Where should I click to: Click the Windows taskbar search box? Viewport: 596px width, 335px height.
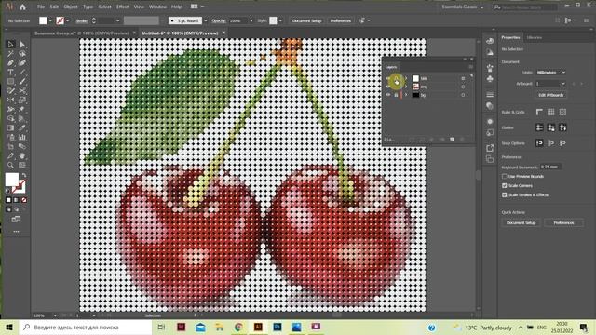(85, 327)
